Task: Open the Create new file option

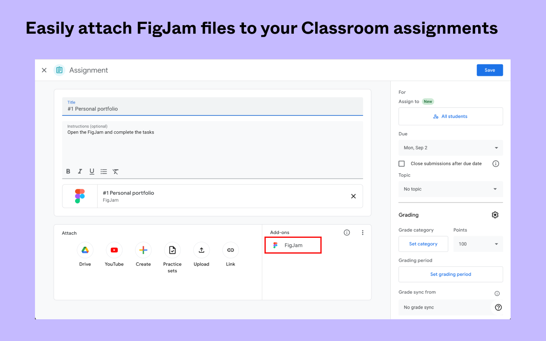Action: (x=143, y=250)
